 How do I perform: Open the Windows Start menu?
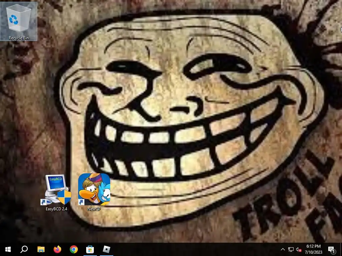(x=8, y=249)
